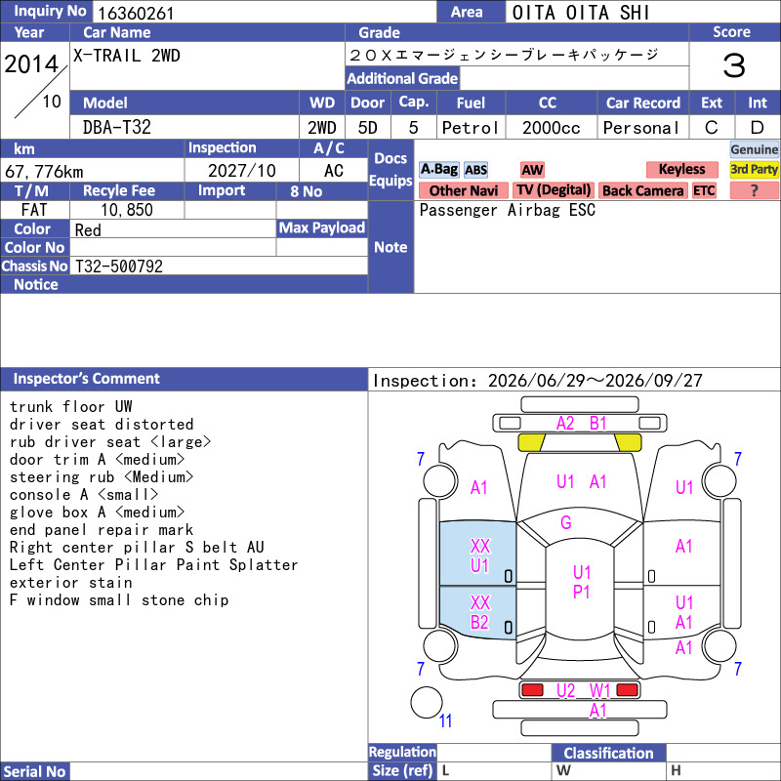Click the Additional Grade label

pyautogui.click(x=402, y=79)
